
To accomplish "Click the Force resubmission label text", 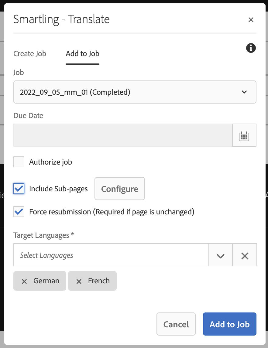I will [112, 212].
